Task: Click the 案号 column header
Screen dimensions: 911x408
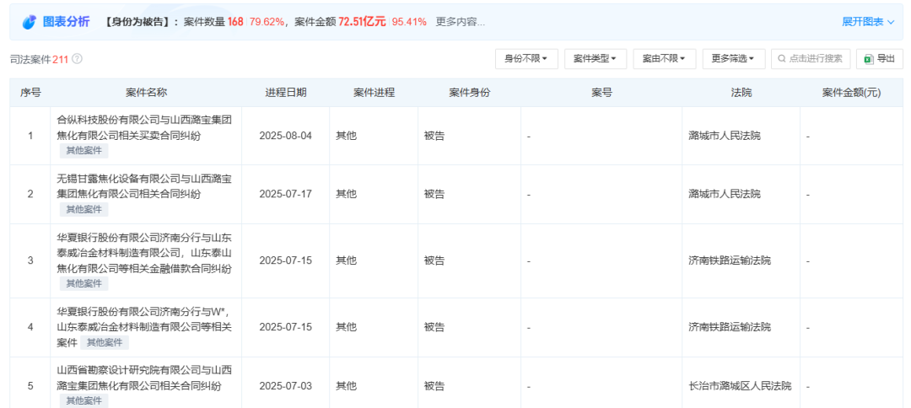Action: click(x=602, y=93)
